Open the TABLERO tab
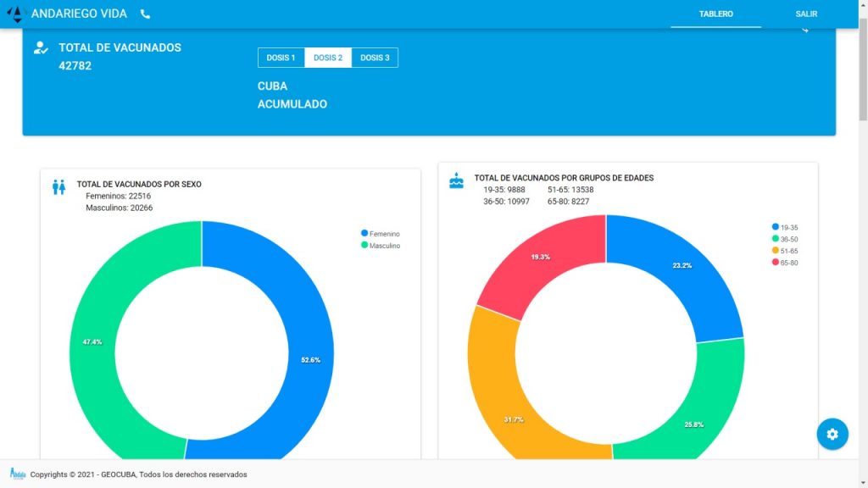This screenshot has width=868, height=488. pos(715,14)
